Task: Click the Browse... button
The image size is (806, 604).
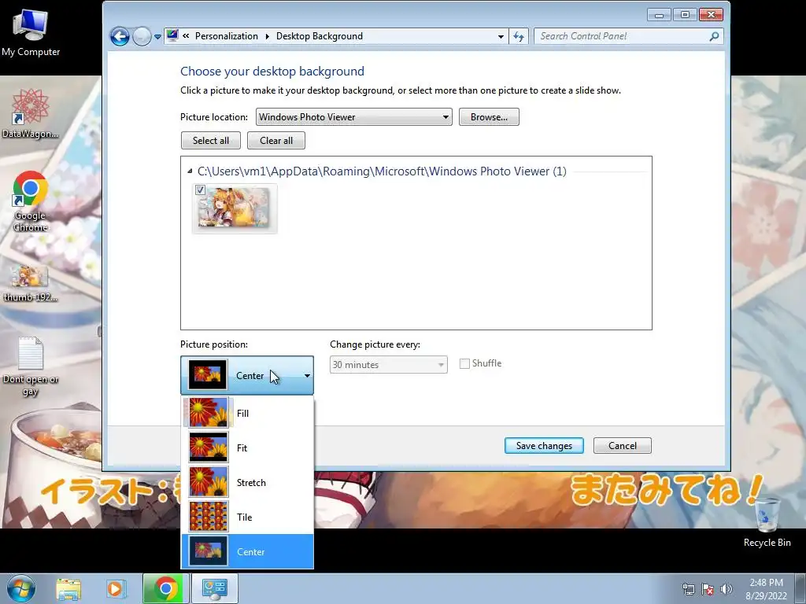Action: (x=489, y=117)
